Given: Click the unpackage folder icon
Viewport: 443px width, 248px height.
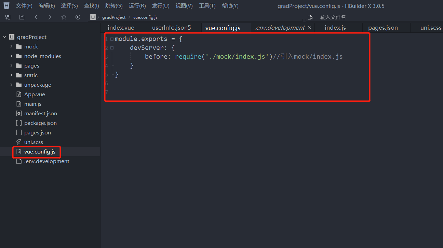Looking at the screenshot, I should click(x=19, y=85).
